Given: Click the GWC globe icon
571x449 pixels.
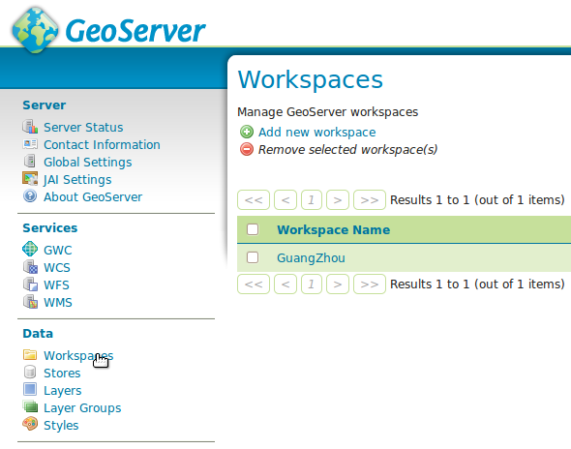Looking at the screenshot, I should coord(30,249).
